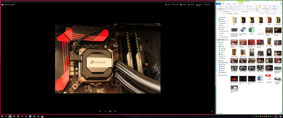Pin folder with 'An Schnellzugriff anheften'
The image size is (283, 118).
(x=220, y=8)
